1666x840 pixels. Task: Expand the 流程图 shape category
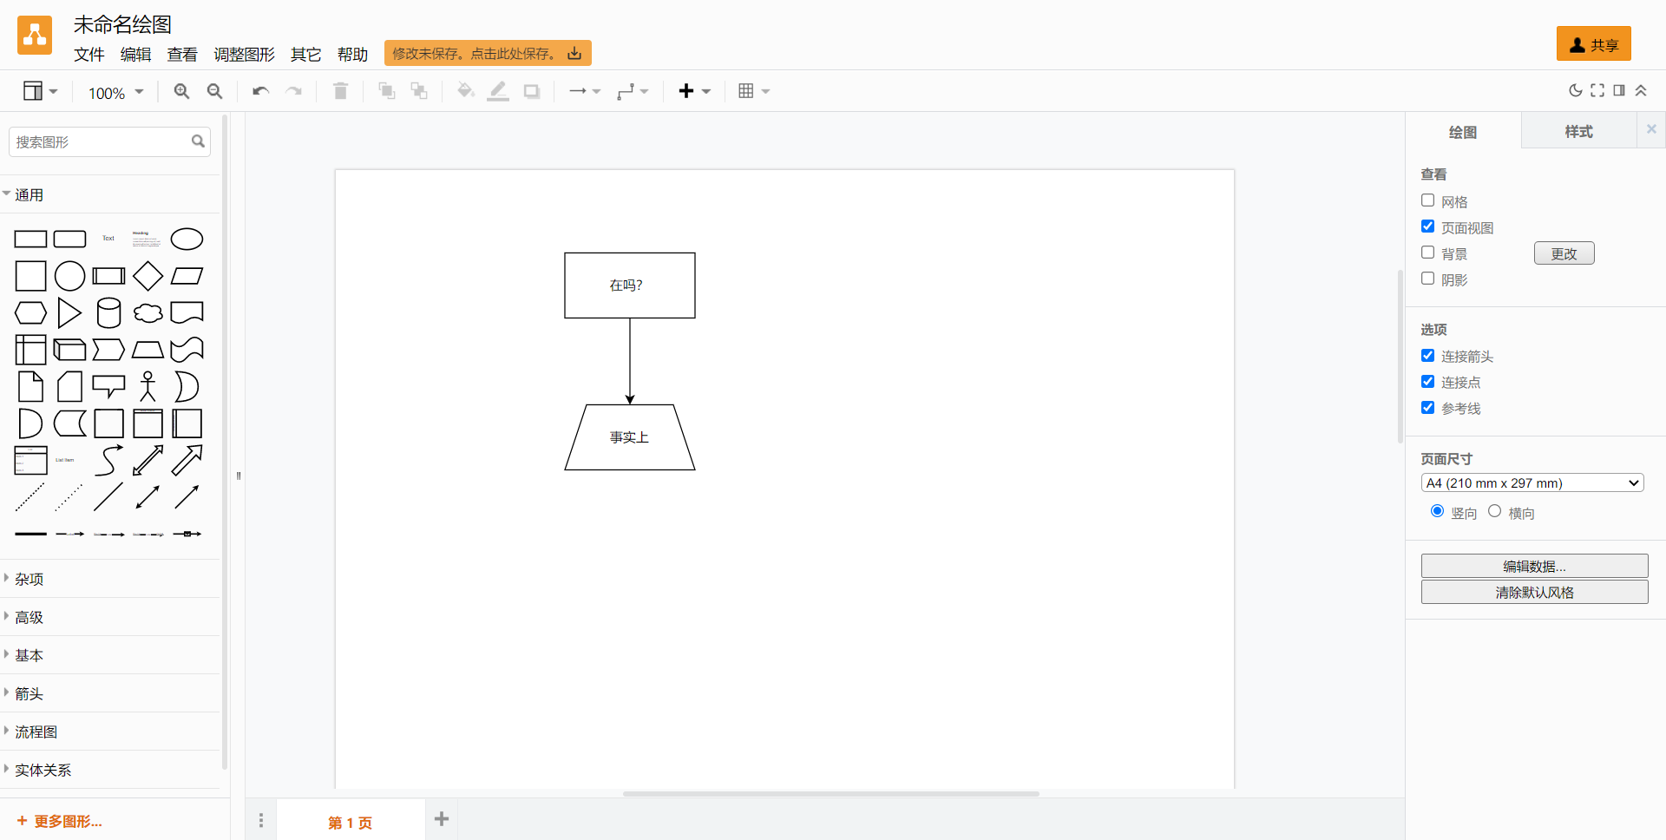pyautogui.click(x=36, y=732)
